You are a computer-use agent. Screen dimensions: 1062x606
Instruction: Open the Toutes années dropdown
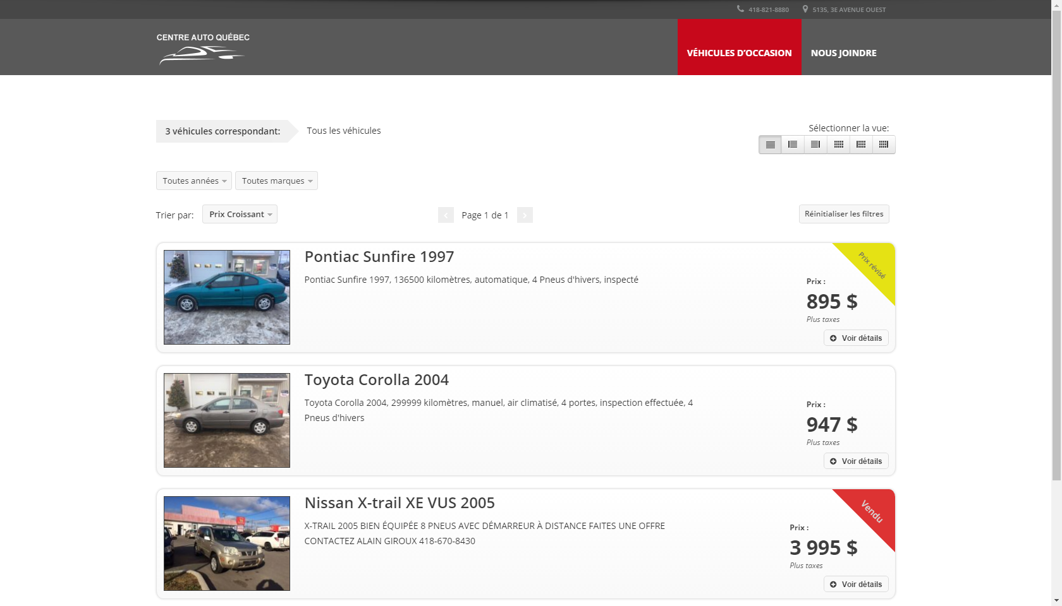[194, 181]
